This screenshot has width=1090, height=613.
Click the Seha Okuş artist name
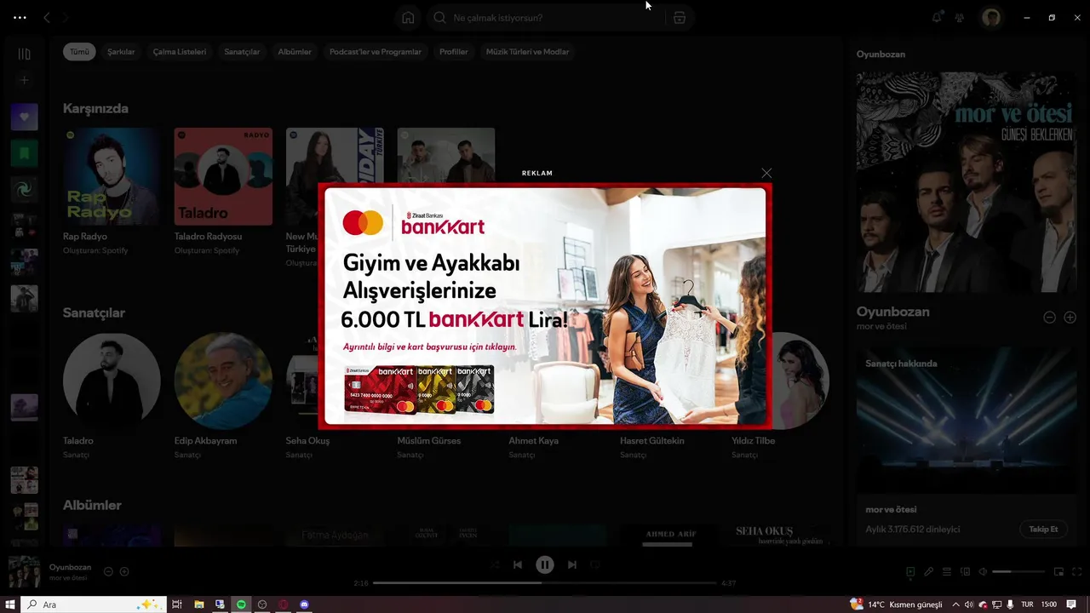pos(307,441)
